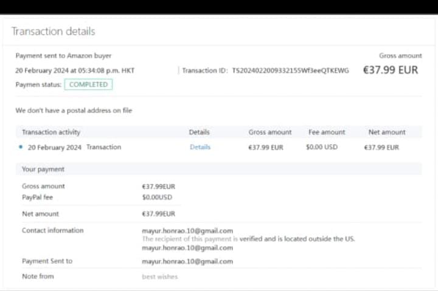Click the transaction date and time with HKT
The height and width of the screenshot is (291, 438).
(75, 70)
